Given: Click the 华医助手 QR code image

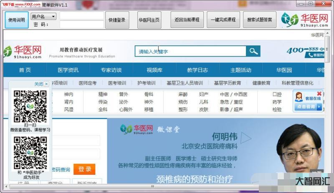Looking at the screenshot, I should tap(30, 153).
